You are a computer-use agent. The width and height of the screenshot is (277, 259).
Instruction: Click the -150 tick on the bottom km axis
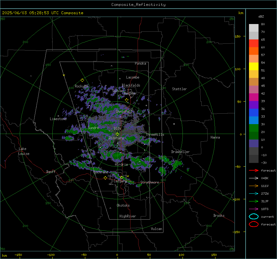18,255
